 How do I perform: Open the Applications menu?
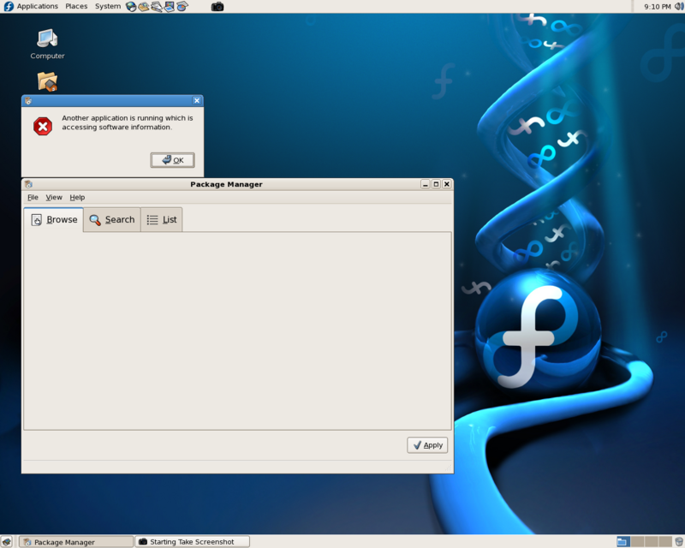coord(37,6)
